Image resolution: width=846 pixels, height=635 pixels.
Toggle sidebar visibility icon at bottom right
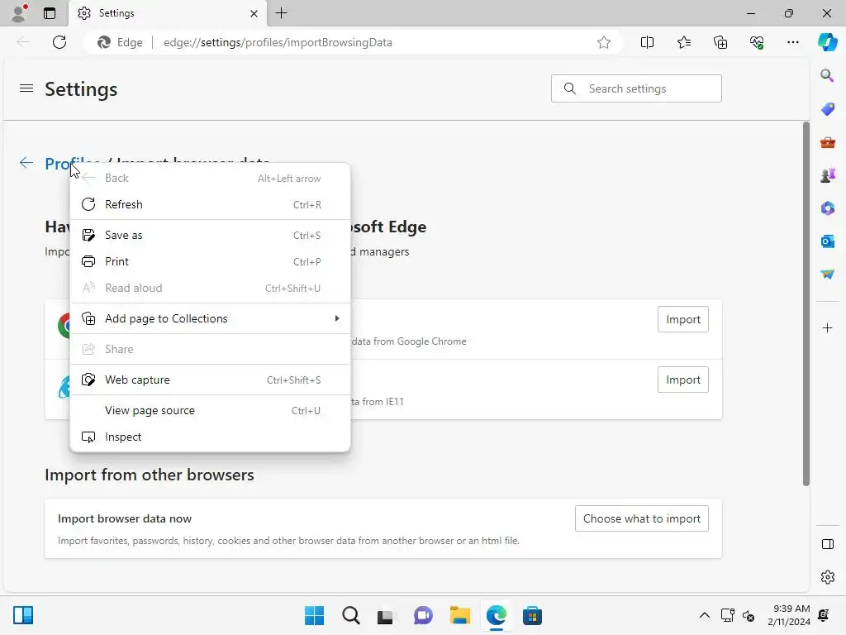(827, 544)
